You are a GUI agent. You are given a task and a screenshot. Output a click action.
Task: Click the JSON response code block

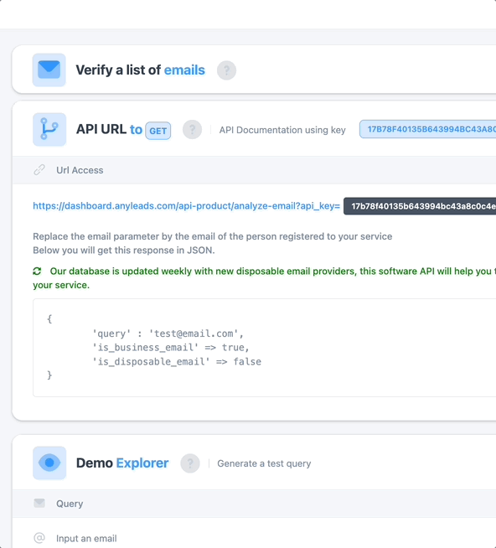point(265,348)
